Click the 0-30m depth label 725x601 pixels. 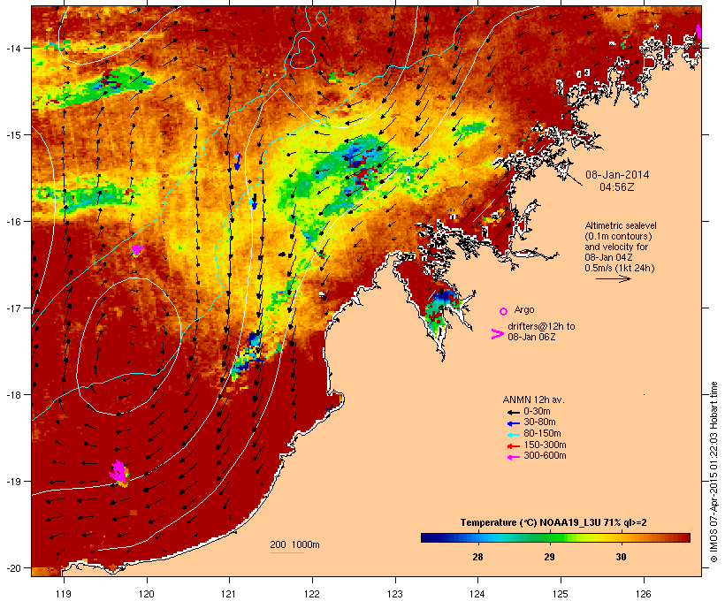(537, 412)
